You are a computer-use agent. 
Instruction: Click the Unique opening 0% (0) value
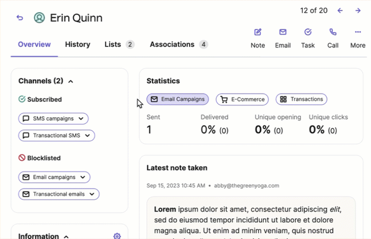coord(269,130)
